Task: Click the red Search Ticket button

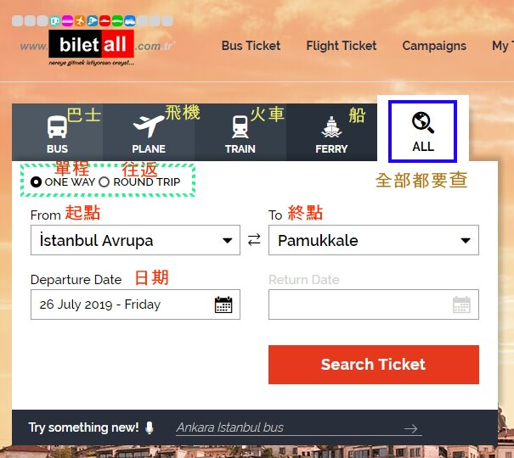Action: point(373,365)
